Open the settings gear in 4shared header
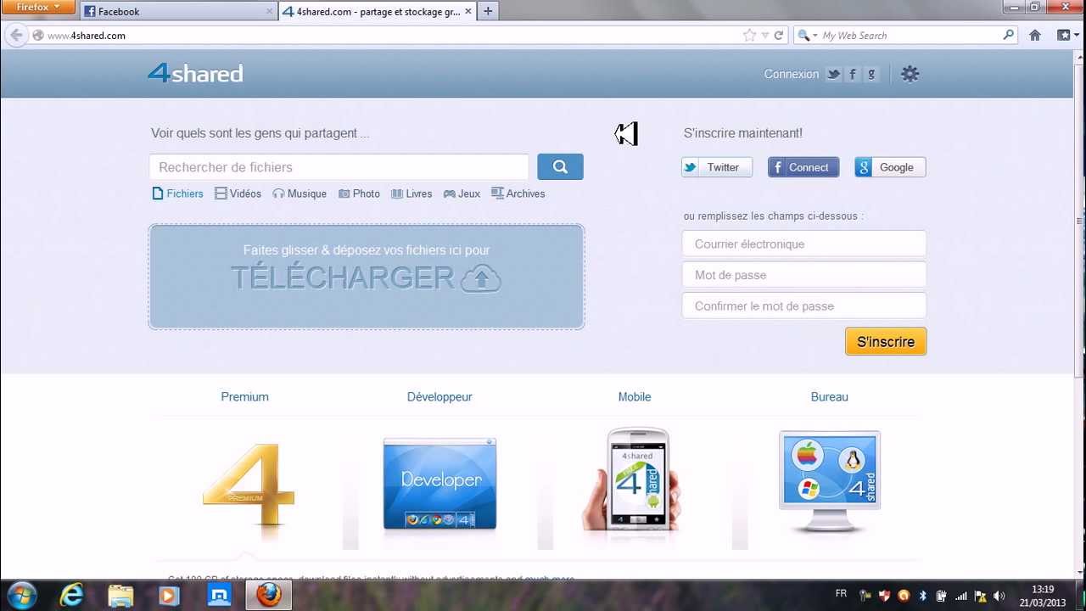The height and width of the screenshot is (611, 1086). 910,74
